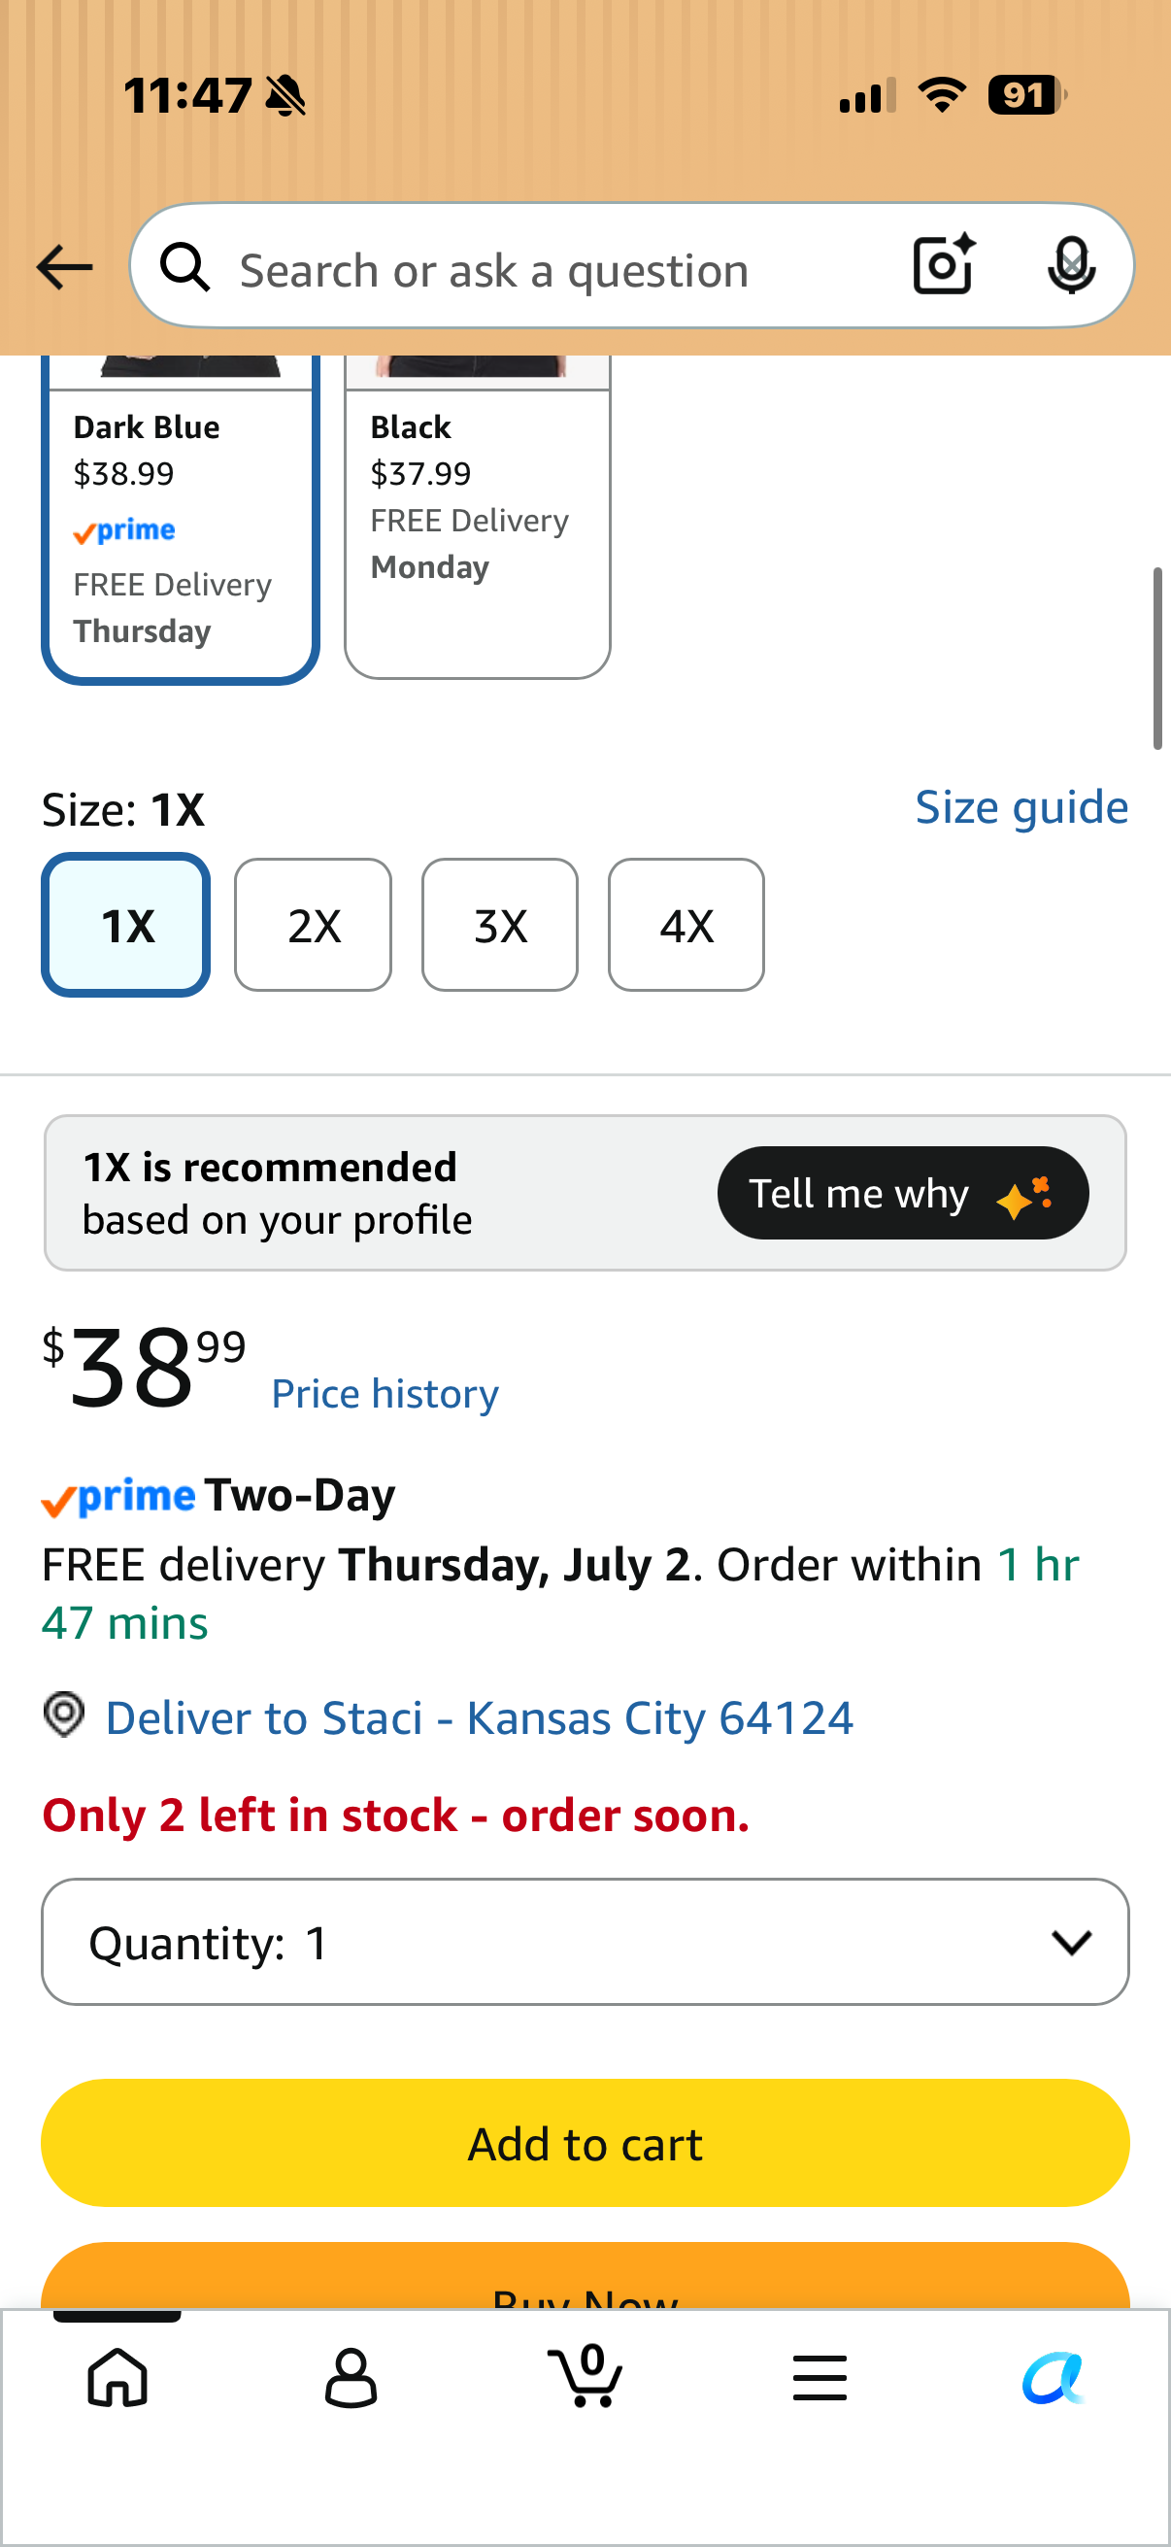Expand the Quantity dropdown
Screen dimensions: 1171x2547
[585, 1942]
